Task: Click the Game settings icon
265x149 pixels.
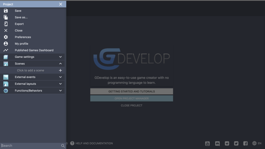Action: pyautogui.click(x=6, y=57)
